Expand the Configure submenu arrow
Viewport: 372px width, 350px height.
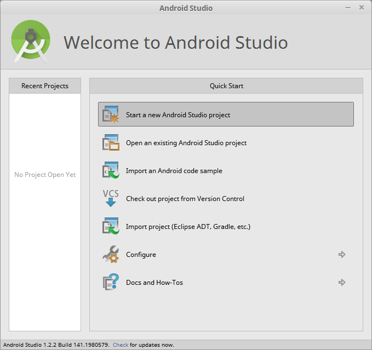tap(342, 255)
